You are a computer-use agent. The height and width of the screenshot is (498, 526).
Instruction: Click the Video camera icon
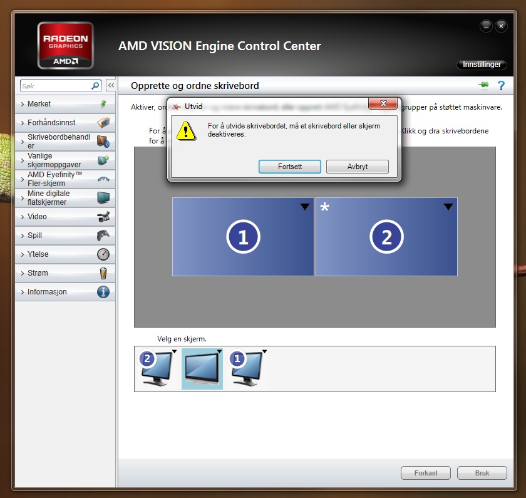click(x=103, y=217)
